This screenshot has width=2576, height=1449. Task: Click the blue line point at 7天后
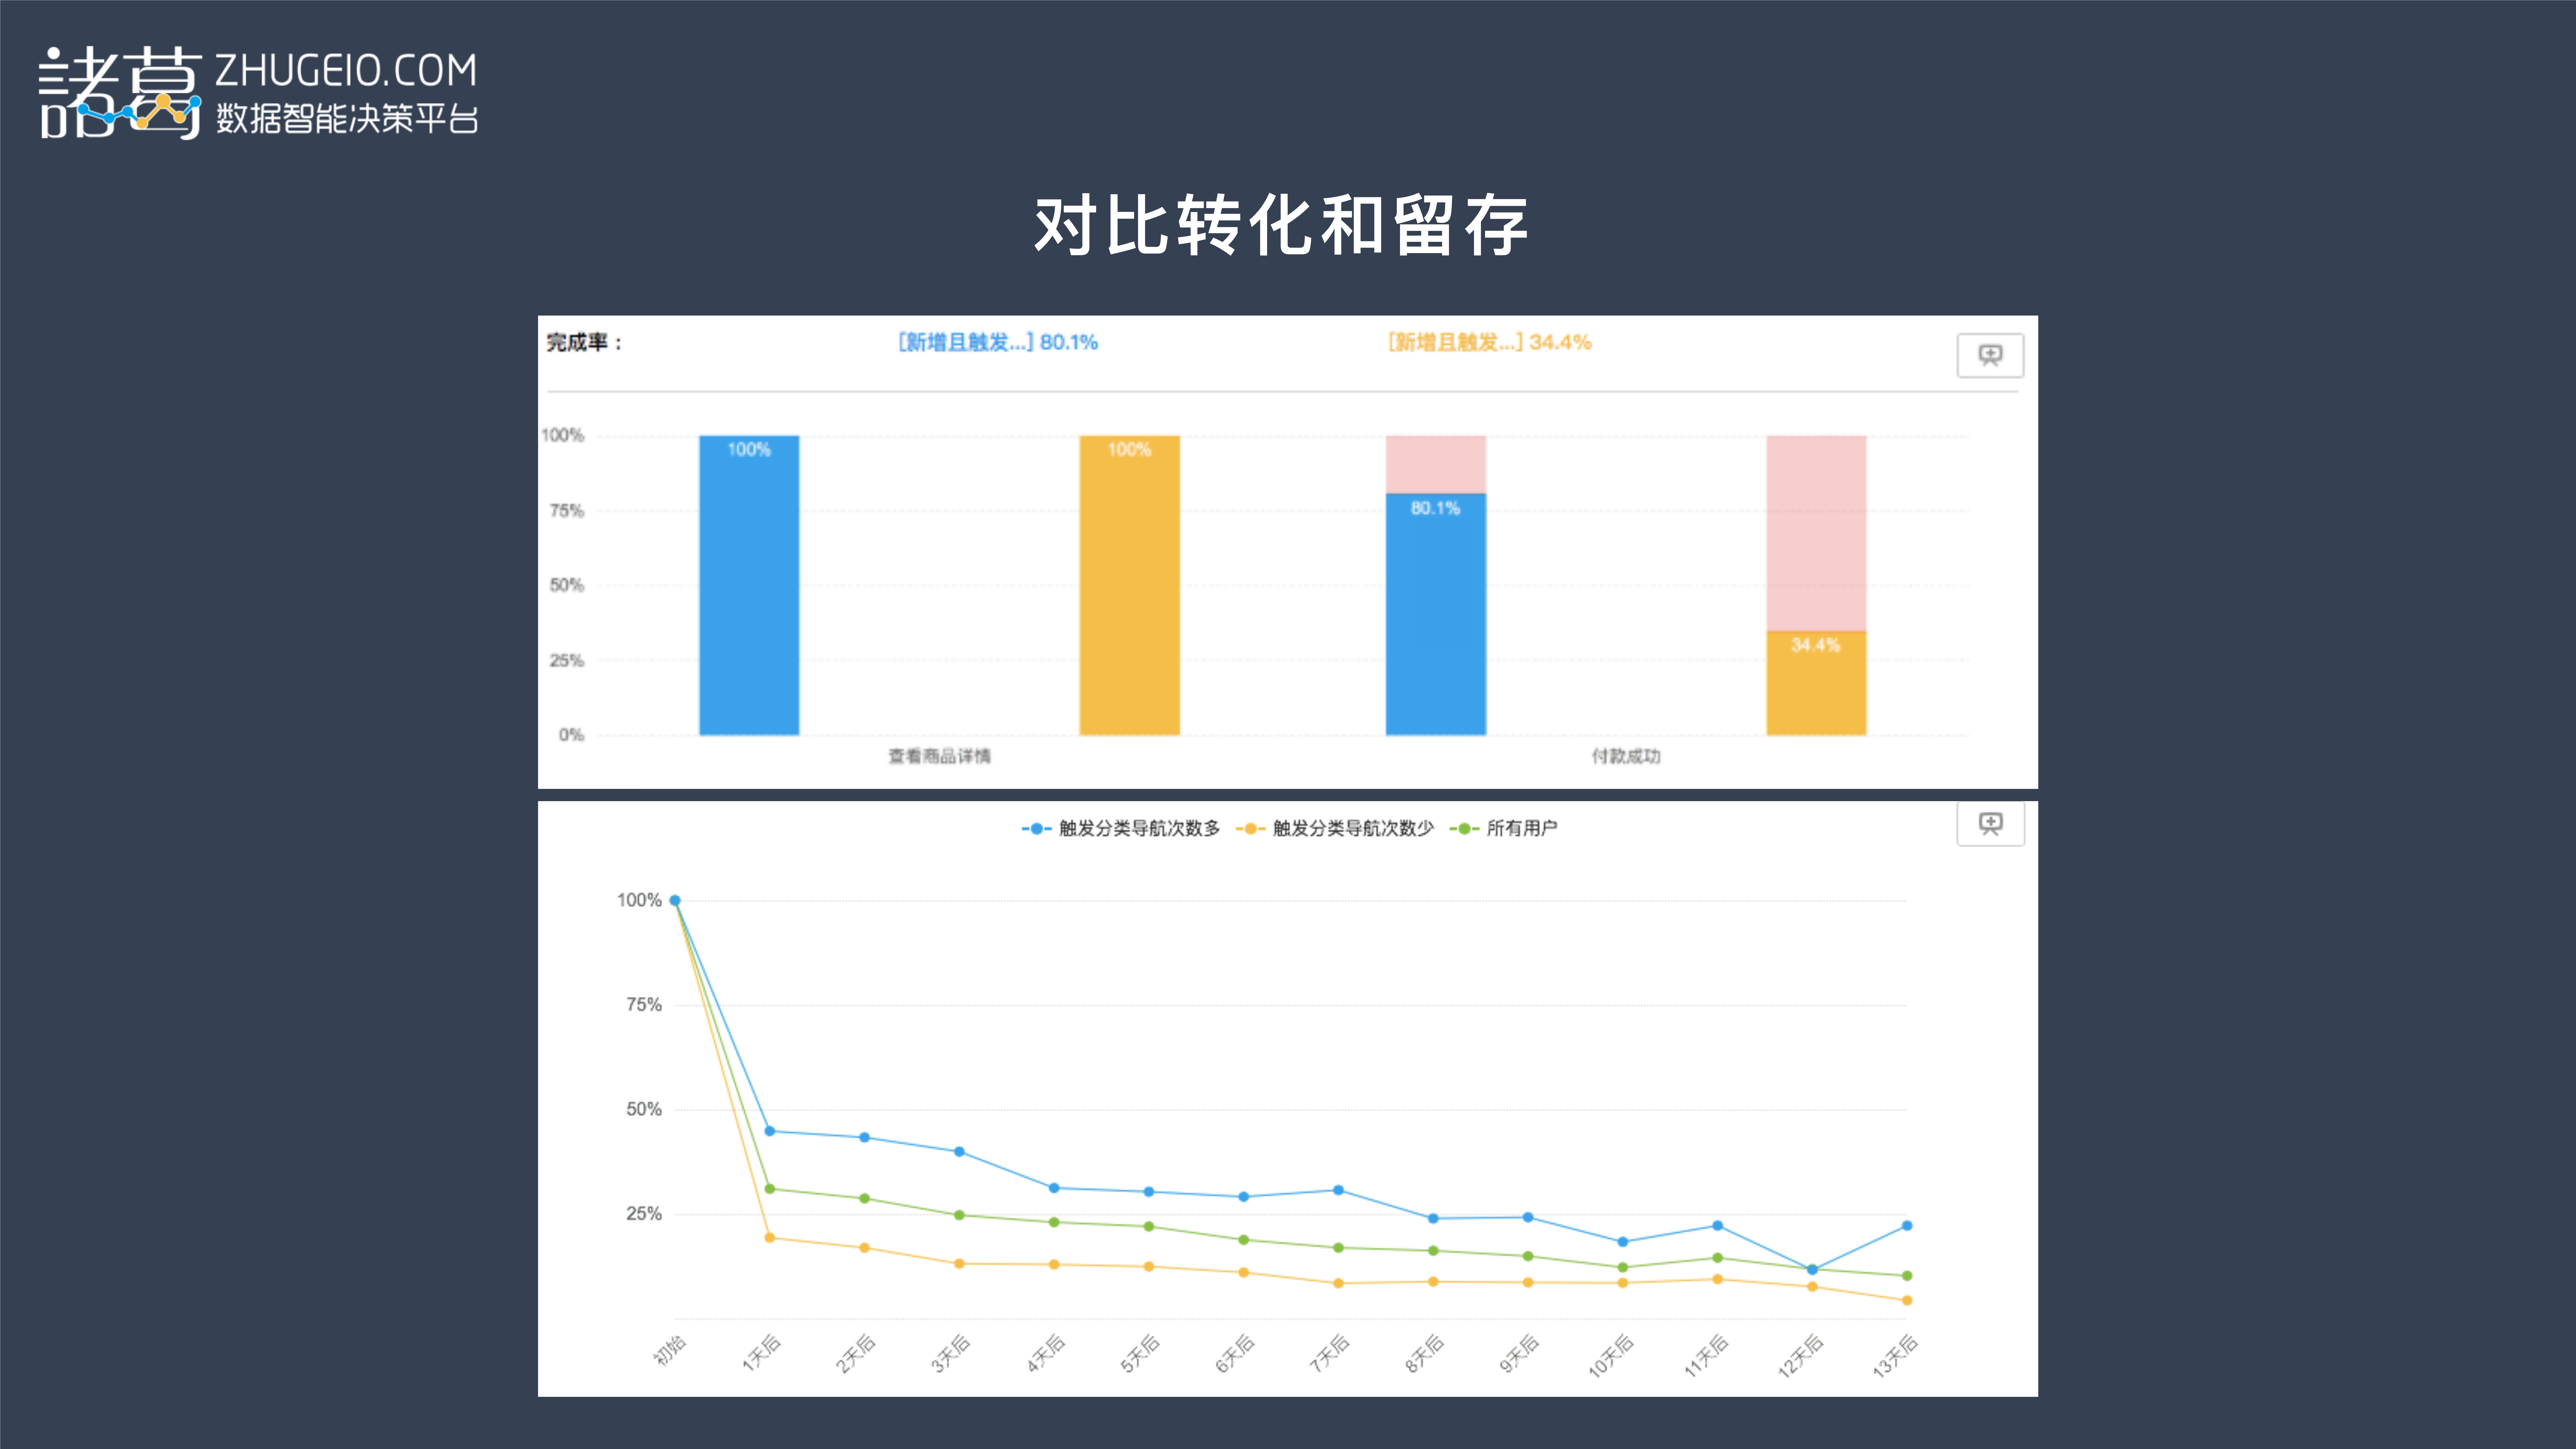pyautogui.click(x=1338, y=1190)
